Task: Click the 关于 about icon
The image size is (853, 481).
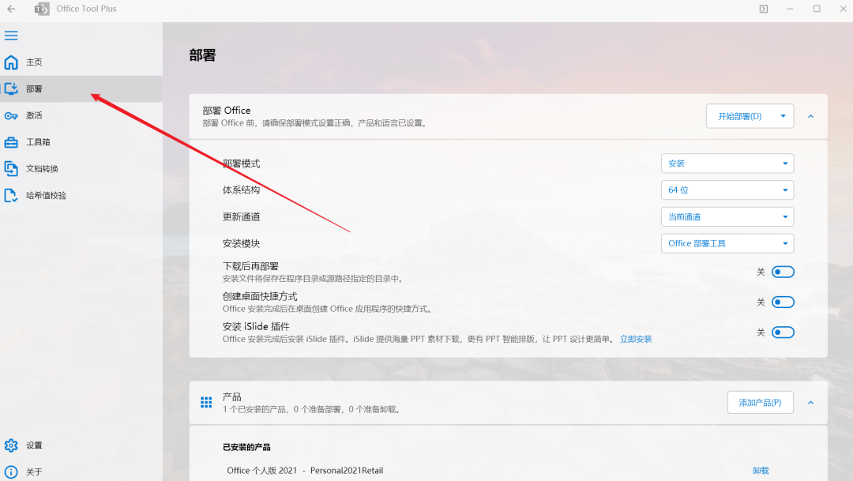Action: click(11, 470)
